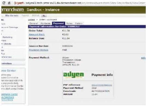
Task: Switch to the Notes order tab
Action: [69, 23]
